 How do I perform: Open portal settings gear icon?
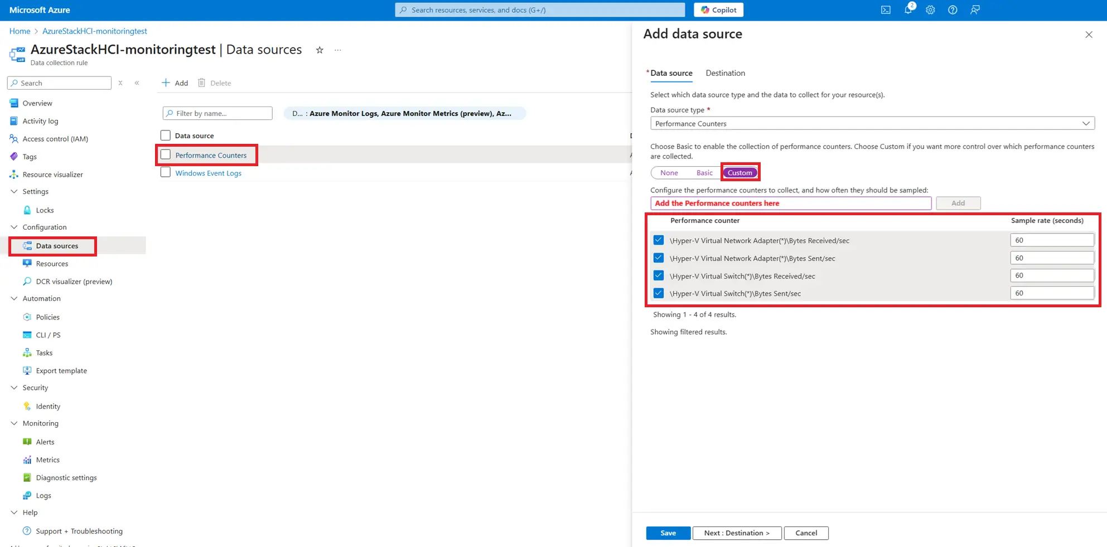click(x=930, y=10)
